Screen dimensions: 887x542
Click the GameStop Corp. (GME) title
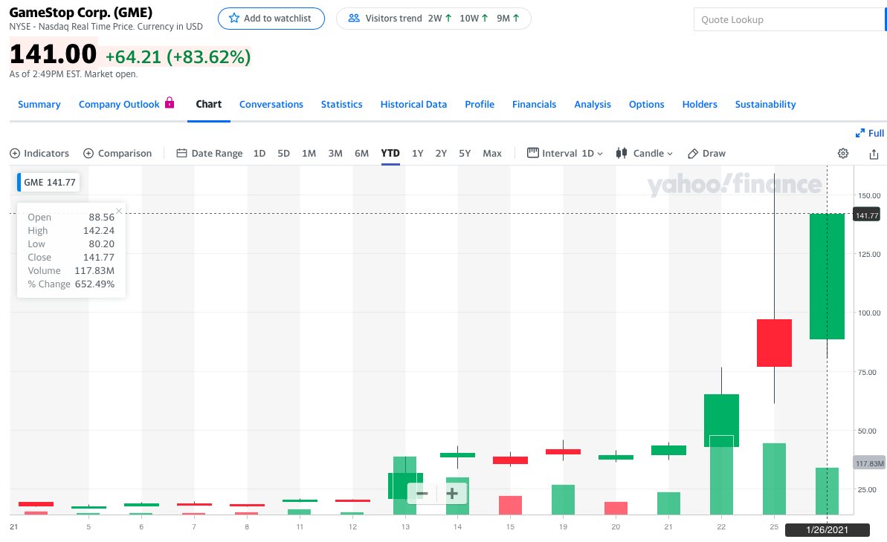click(x=81, y=13)
